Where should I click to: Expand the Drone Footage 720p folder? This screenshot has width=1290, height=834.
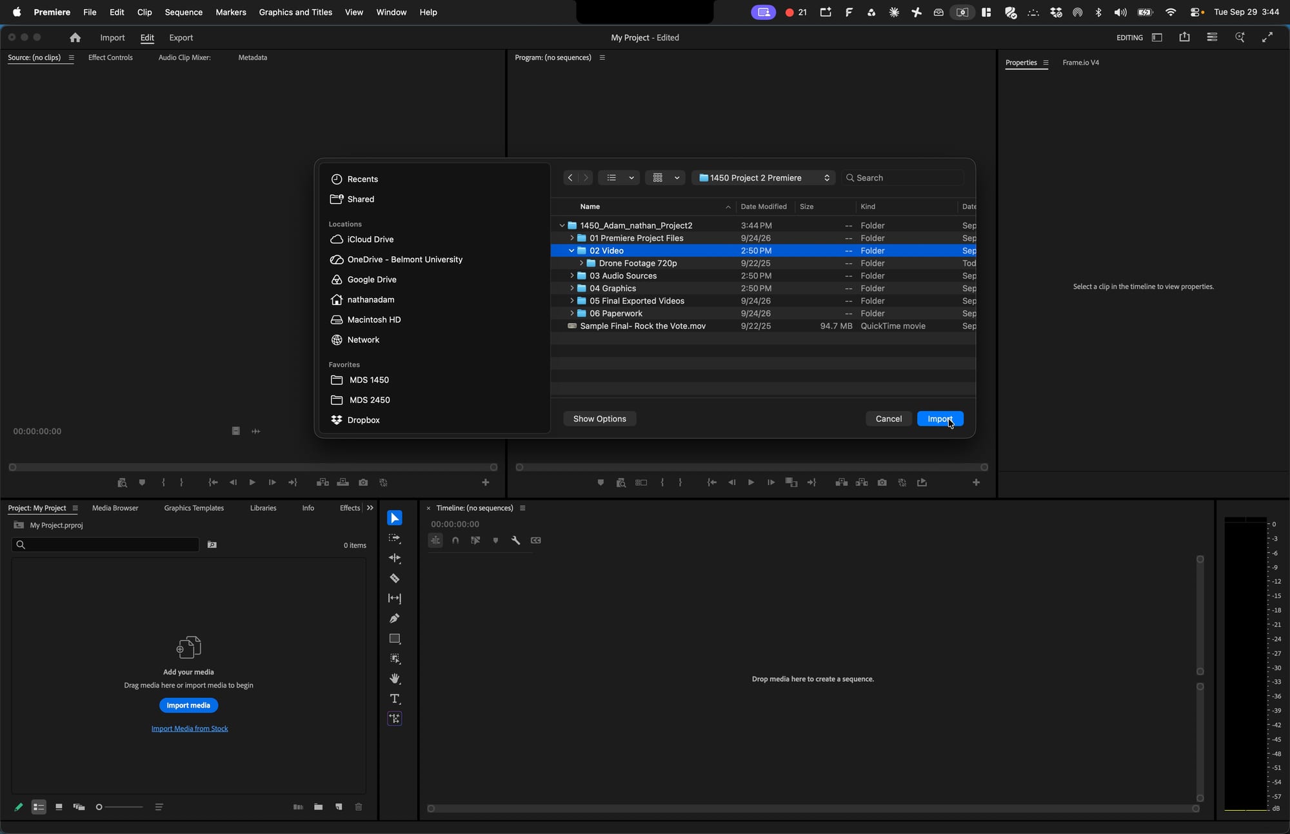tap(581, 263)
